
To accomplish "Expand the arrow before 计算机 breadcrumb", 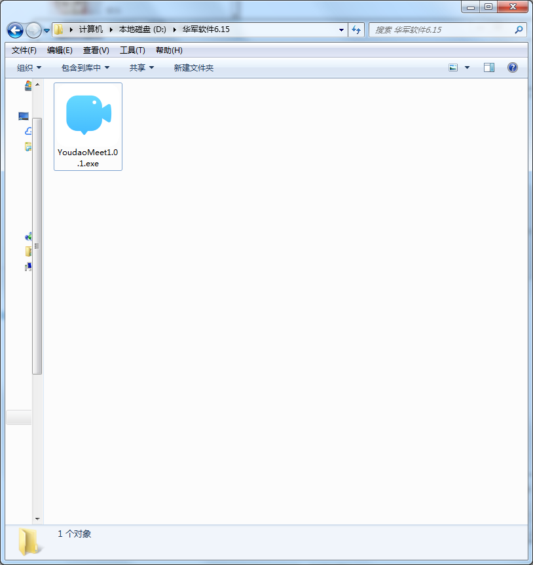I will (x=71, y=29).
